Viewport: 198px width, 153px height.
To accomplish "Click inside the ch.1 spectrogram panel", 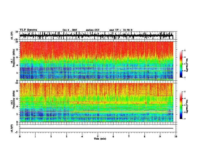I will 96,61.
